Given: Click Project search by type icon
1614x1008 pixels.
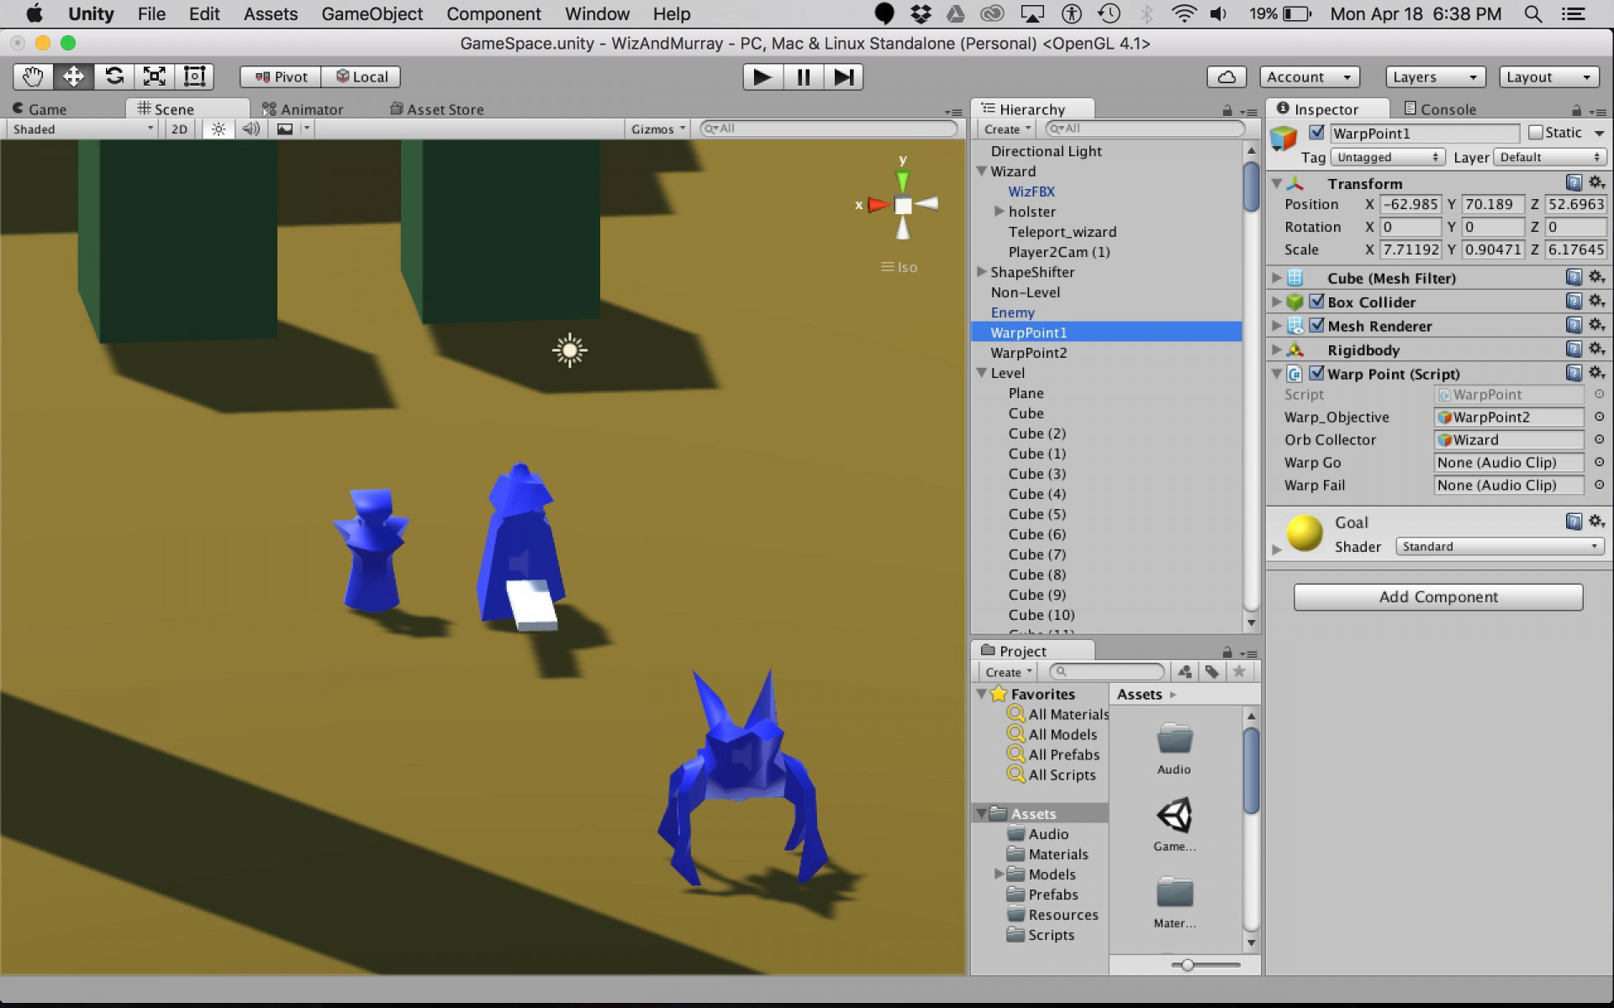Looking at the screenshot, I should pos(1184,671).
